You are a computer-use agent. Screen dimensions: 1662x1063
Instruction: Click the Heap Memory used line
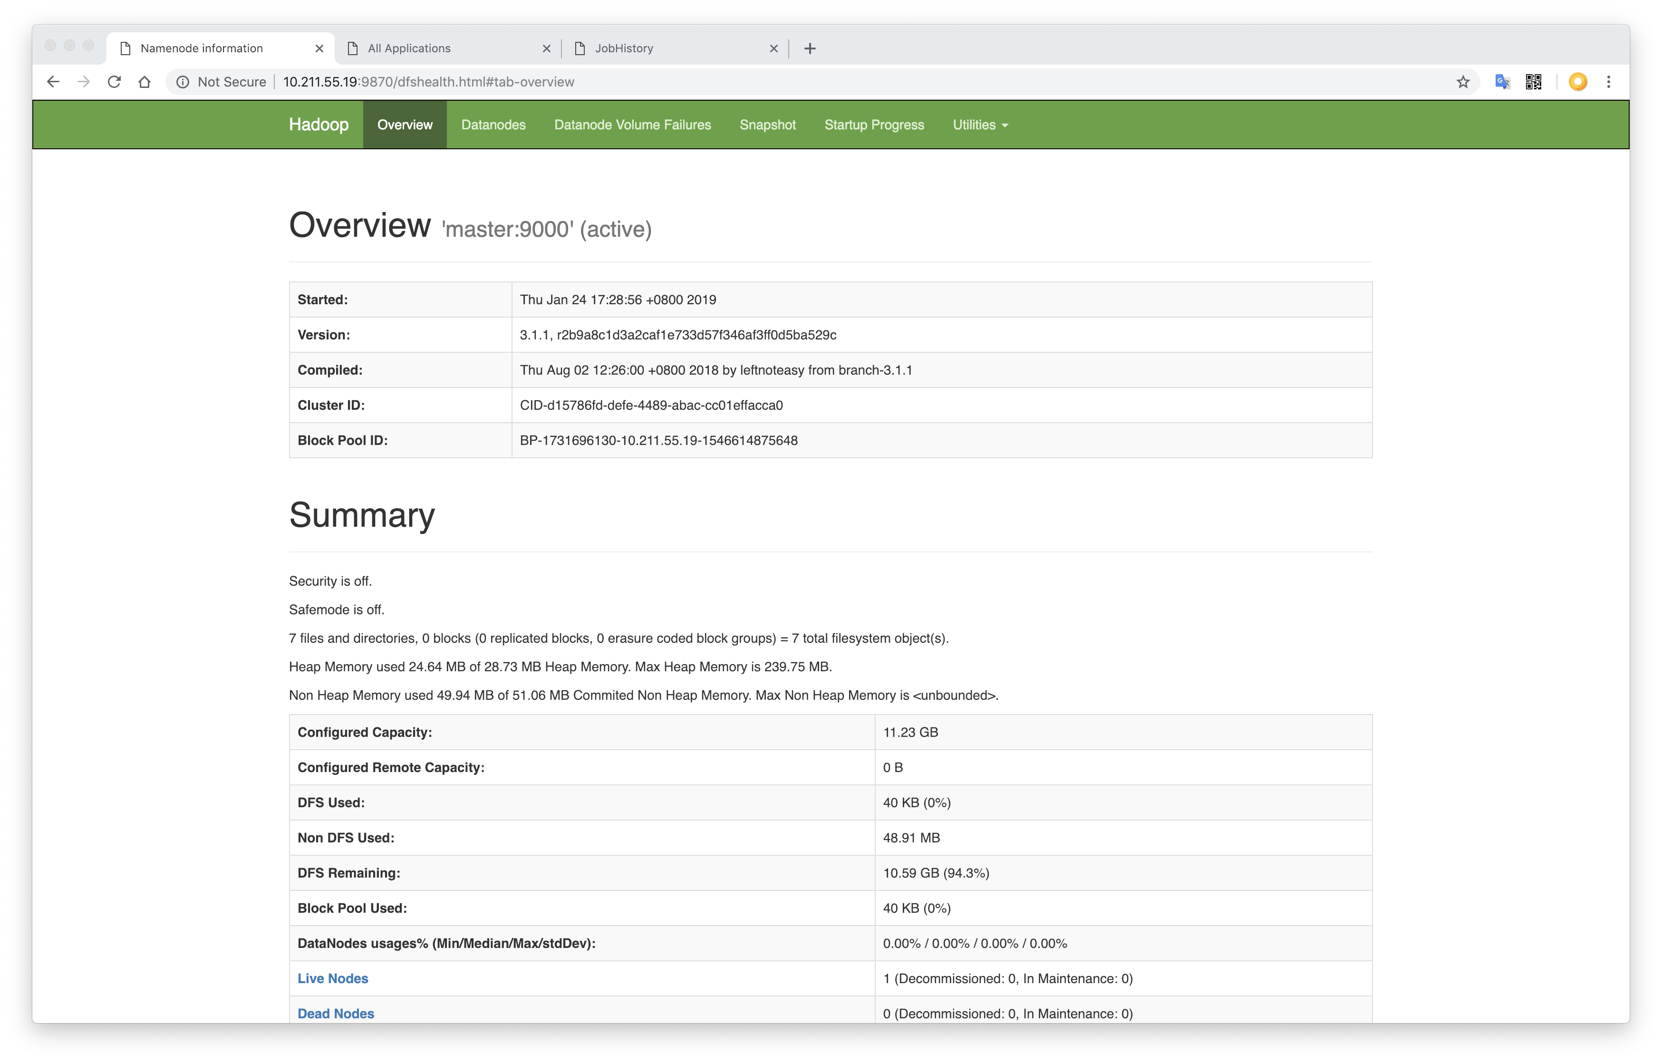point(560,667)
